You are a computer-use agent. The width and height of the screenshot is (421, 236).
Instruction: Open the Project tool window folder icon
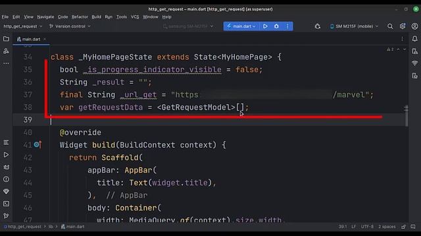click(6, 39)
